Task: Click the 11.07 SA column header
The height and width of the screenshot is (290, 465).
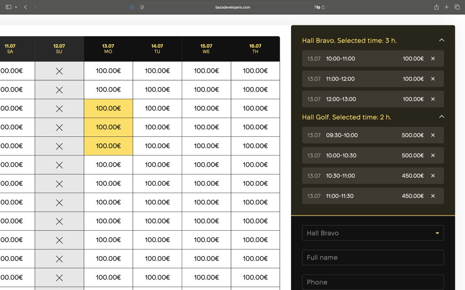Action: [x=17, y=49]
